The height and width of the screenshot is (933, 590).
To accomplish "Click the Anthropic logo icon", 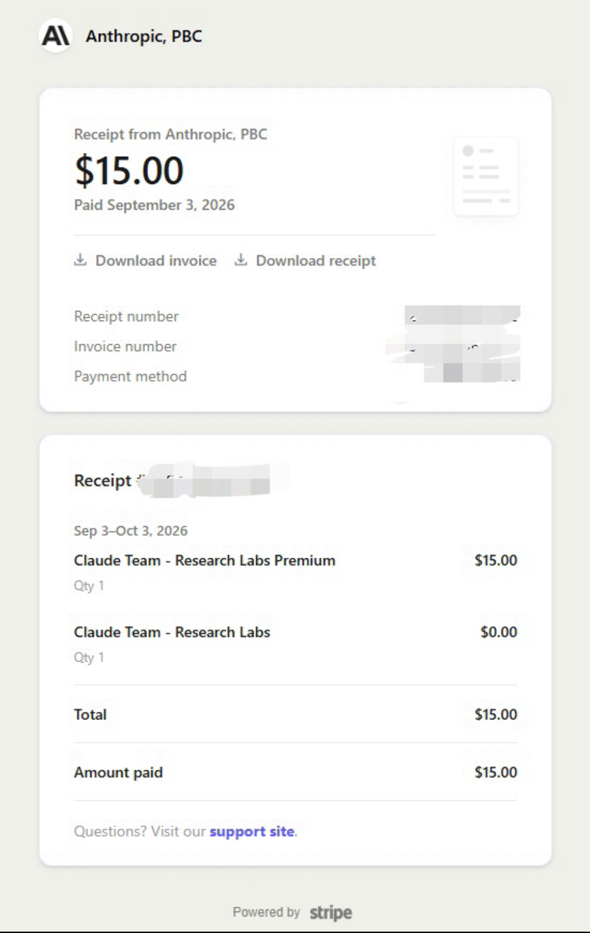I will [56, 36].
